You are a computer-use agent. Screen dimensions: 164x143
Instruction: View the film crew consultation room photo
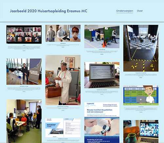coord(24,121)
